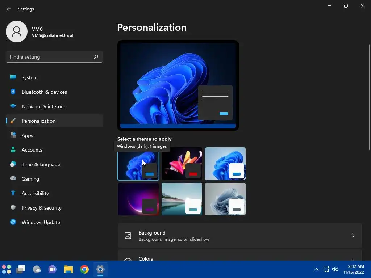Click the Find a setting search box

click(54, 57)
